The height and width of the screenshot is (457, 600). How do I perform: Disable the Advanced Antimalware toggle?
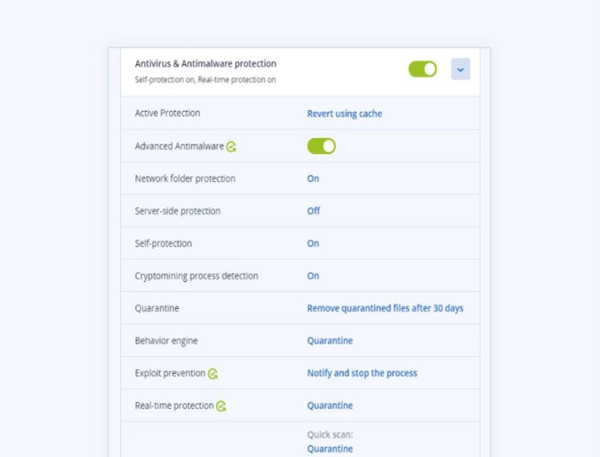click(321, 146)
